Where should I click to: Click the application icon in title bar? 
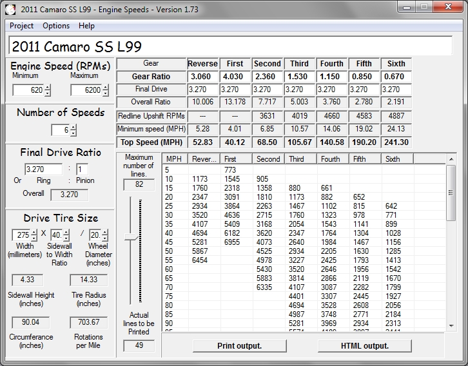pos(10,9)
